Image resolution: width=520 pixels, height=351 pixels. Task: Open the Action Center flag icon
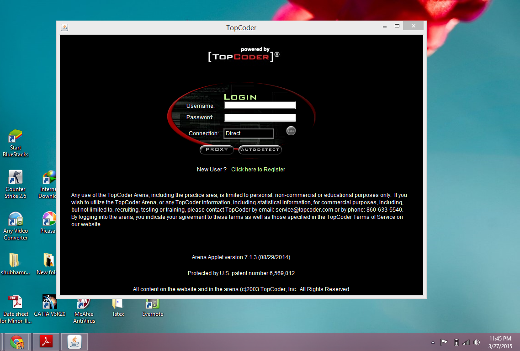click(x=444, y=342)
